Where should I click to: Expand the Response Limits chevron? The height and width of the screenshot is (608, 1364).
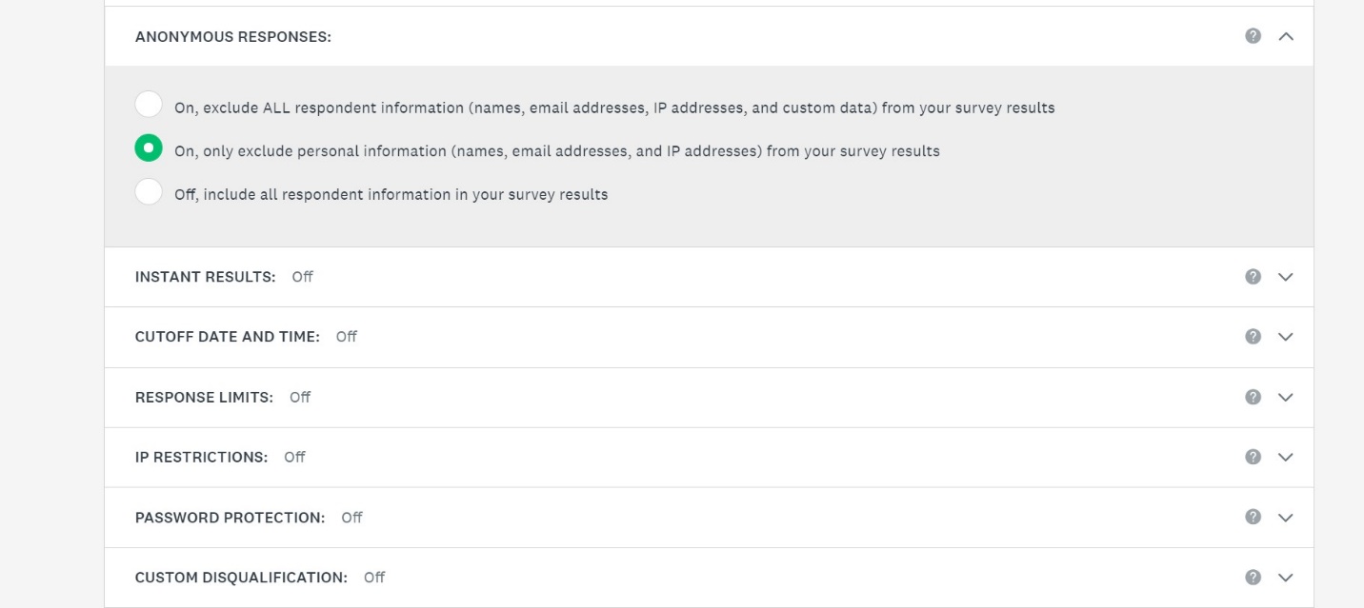coord(1286,397)
